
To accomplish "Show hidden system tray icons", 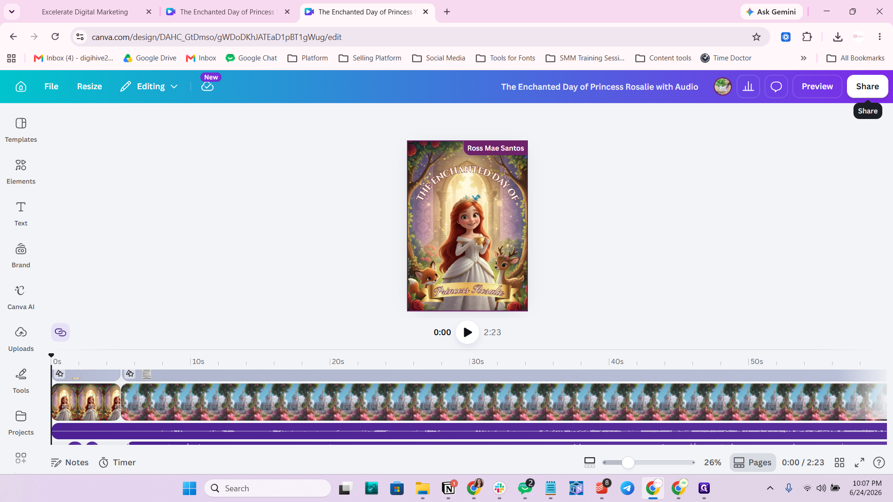I will click(x=770, y=488).
